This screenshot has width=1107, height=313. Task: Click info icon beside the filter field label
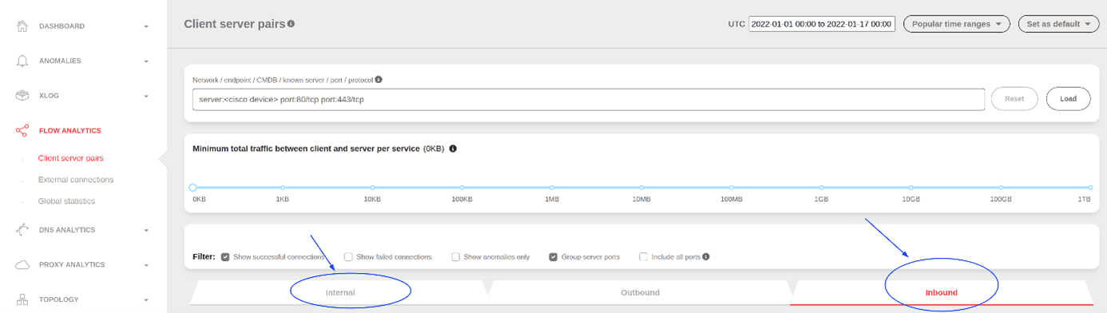coord(379,80)
